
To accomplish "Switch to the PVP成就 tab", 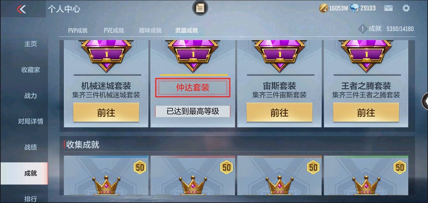I will tap(78, 31).
